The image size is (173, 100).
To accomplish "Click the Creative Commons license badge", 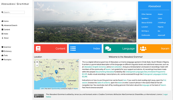I will 39,96.
